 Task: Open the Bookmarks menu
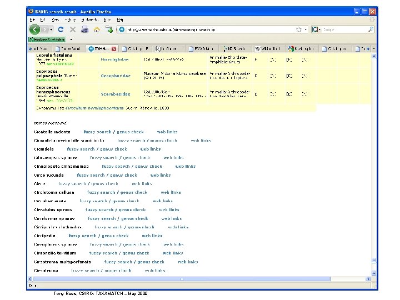[x=90, y=19]
